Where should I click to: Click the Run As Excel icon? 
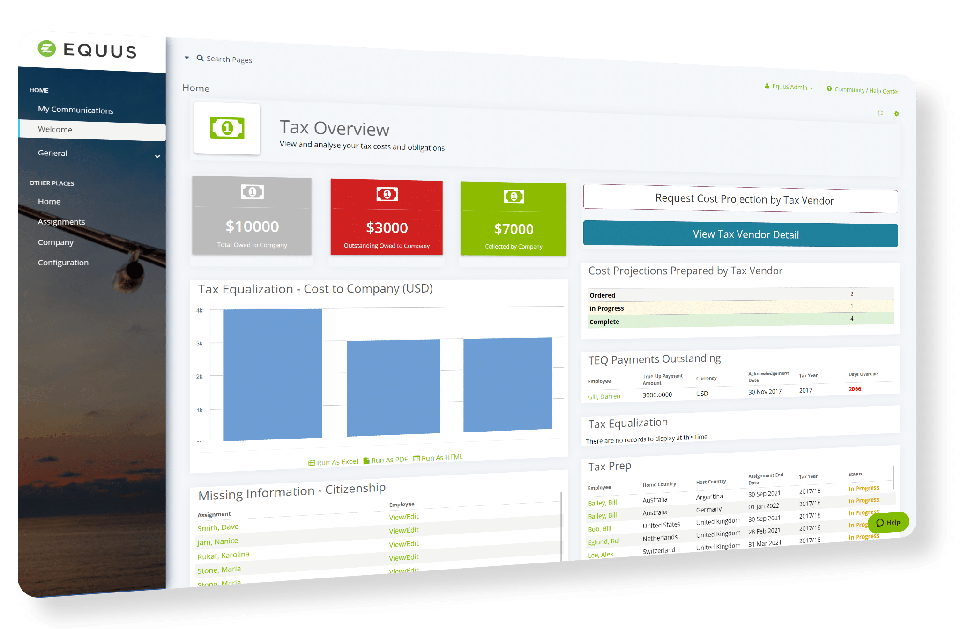pos(306,457)
